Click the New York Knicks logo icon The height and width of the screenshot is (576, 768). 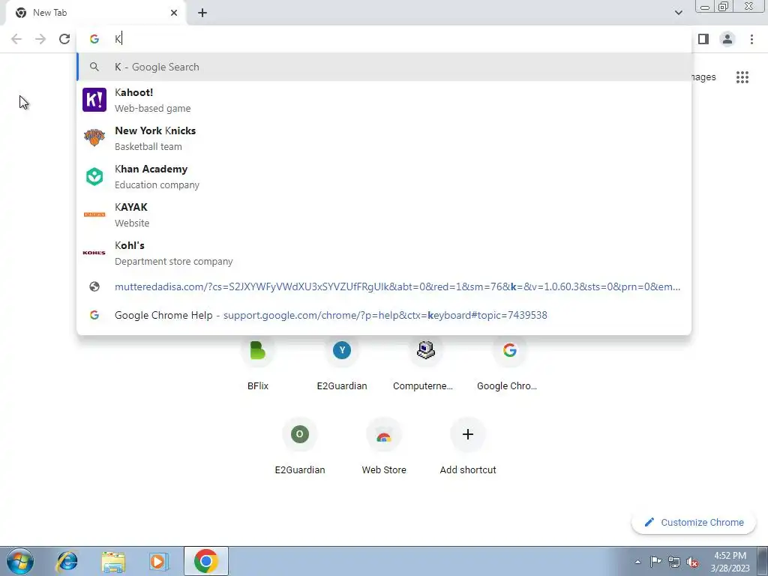pyautogui.click(x=94, y=138)
